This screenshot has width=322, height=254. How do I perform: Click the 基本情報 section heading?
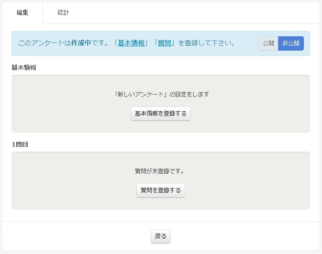[x=24, y=67]
